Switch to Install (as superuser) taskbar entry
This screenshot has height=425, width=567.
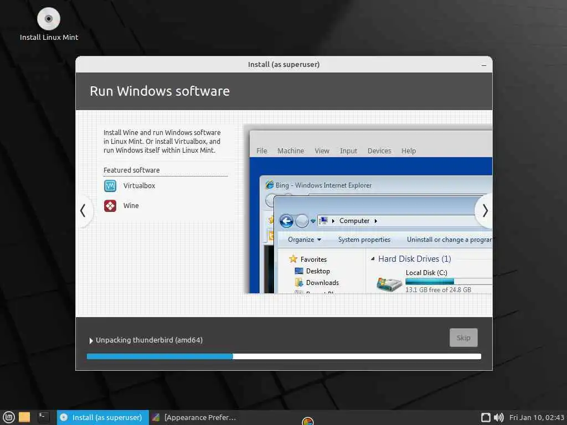pyautogui.click(x=102, y=417)
